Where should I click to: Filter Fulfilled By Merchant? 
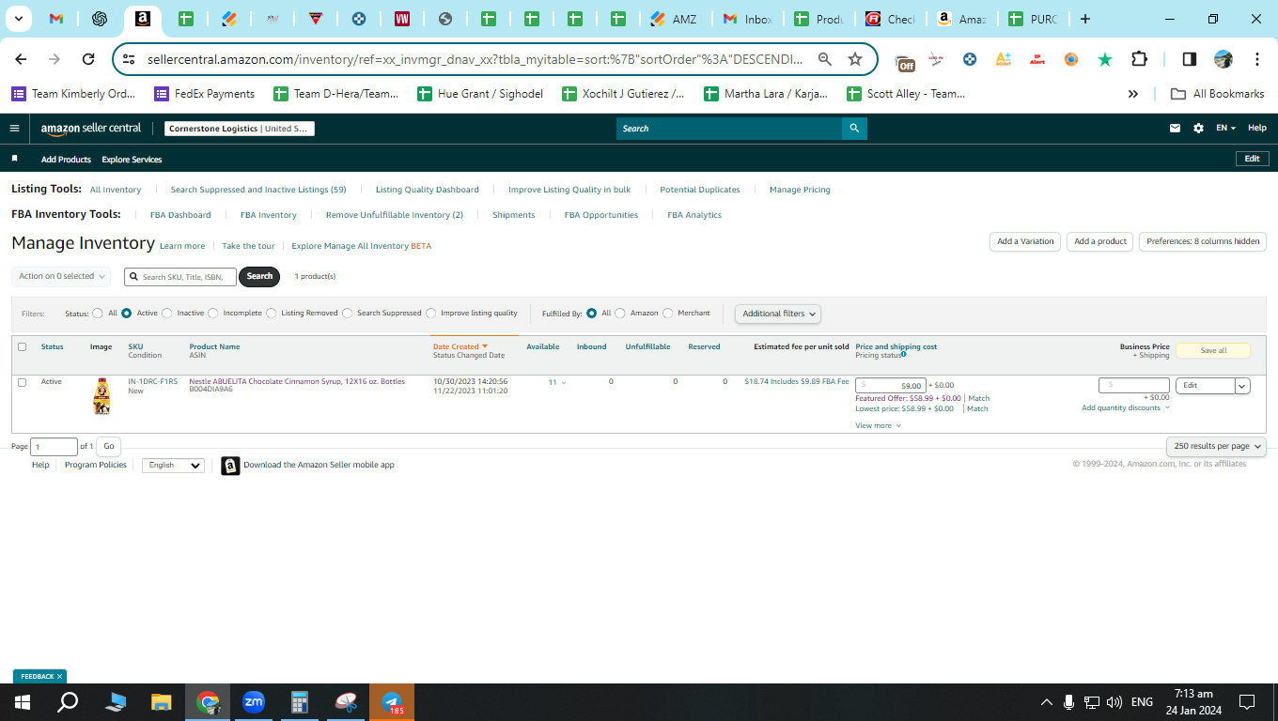[x=668, y=314]
